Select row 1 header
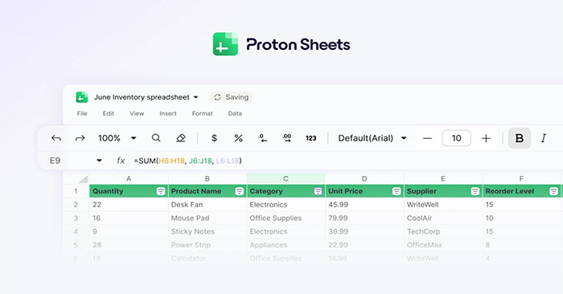This screenshot has height=294, width=563. [x=76, y=191]
